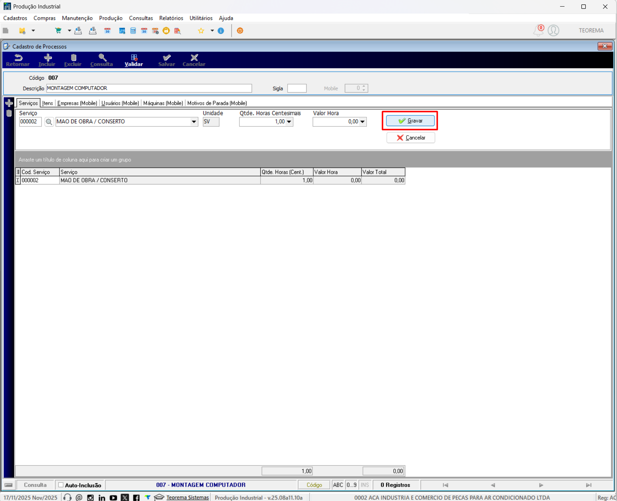Open the Compras menu
Image resolution: width=617 pixels, height=501 pixels.
pos(44,18)
